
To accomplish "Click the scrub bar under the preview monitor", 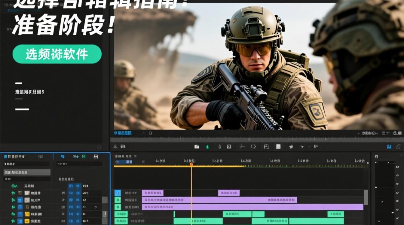I will tap(257, 140).
